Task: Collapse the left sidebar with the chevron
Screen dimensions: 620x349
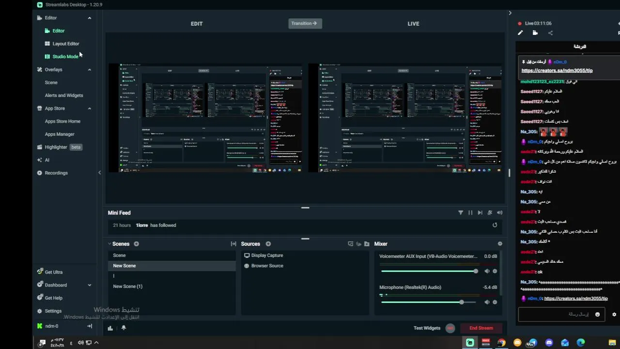Action: click(100, 173)
